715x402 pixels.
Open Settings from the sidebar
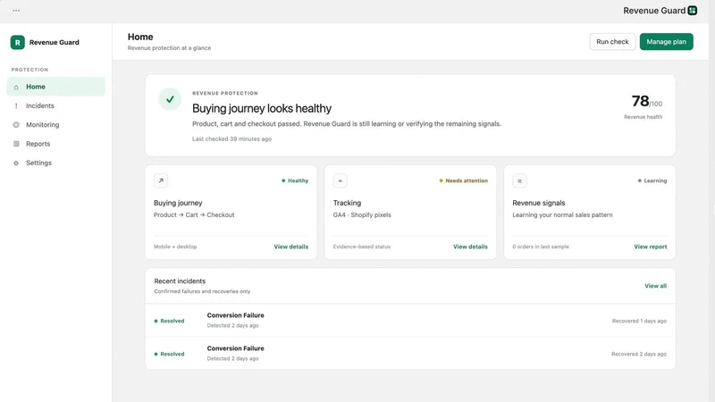coord(55,163)
